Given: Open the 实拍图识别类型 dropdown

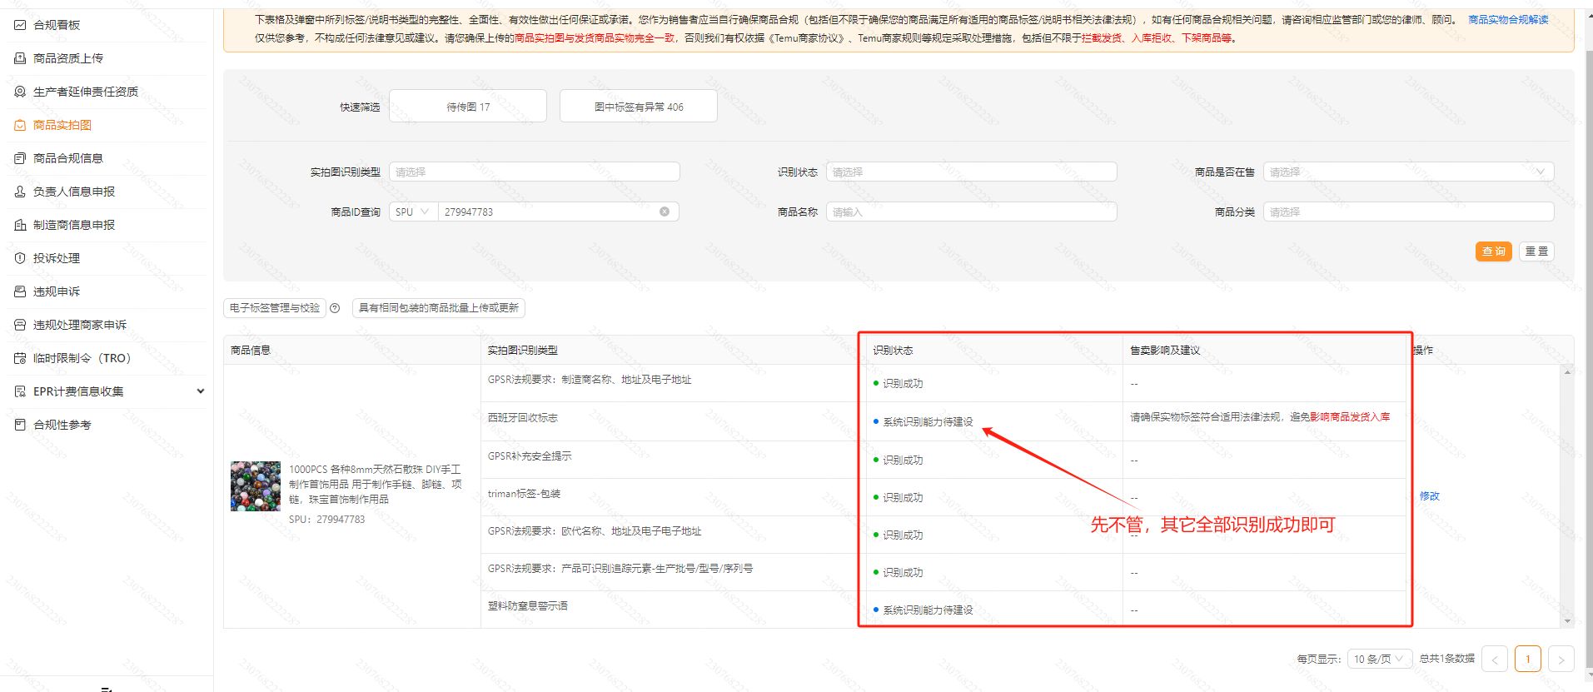Looking at the screenshot, I should pos(534,172).
